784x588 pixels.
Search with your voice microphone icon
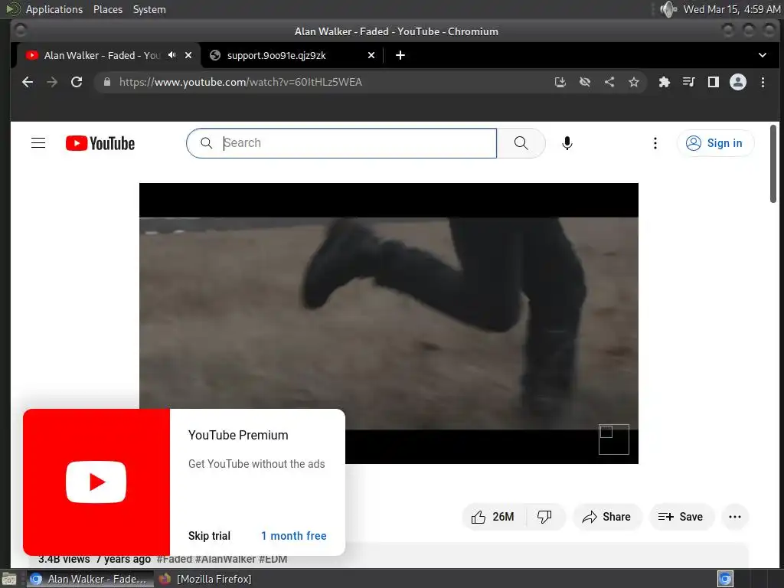[x=567, y=143]
